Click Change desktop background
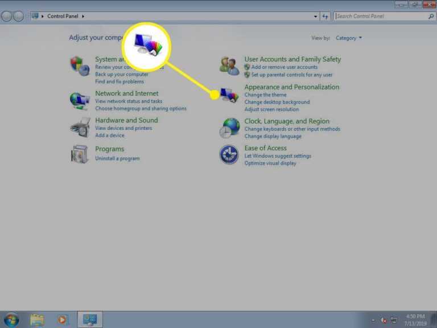Image resolution: width=437 pixels, height=328 pixels. (x=277, y=102)
